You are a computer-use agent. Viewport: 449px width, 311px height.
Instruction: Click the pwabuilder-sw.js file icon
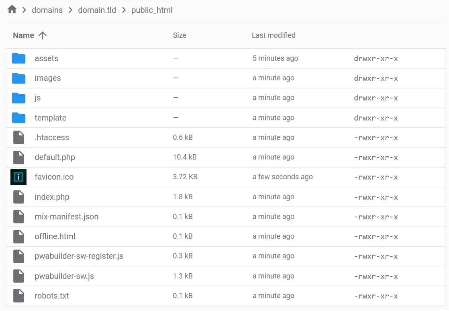(x=18, y=276)
